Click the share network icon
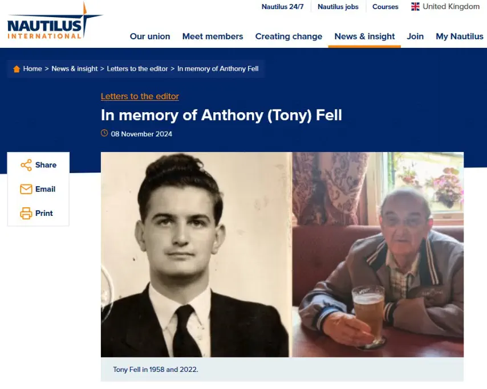The image size is (487, 389). [26, 165]
